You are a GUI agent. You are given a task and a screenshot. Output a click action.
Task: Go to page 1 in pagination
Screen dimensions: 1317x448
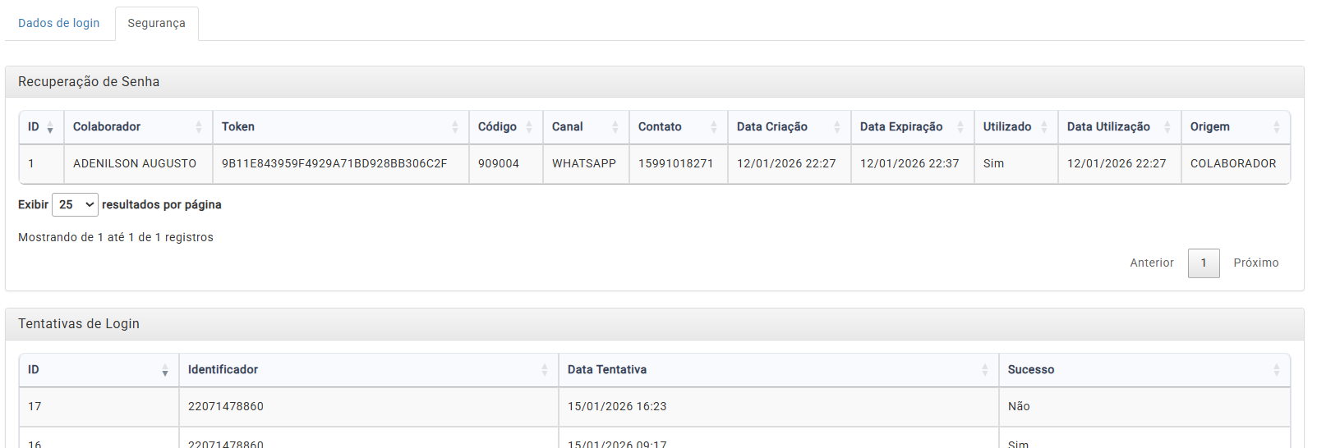pos(1204,263)
